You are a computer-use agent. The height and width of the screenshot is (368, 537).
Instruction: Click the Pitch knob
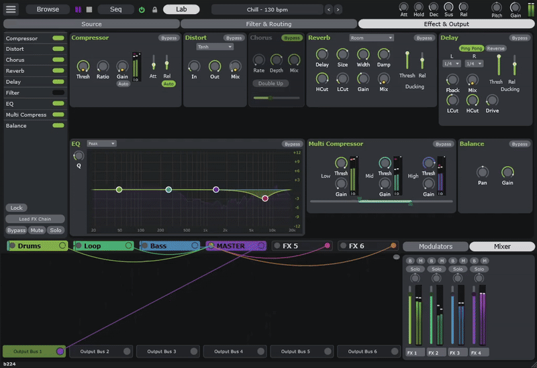[497, 7]
